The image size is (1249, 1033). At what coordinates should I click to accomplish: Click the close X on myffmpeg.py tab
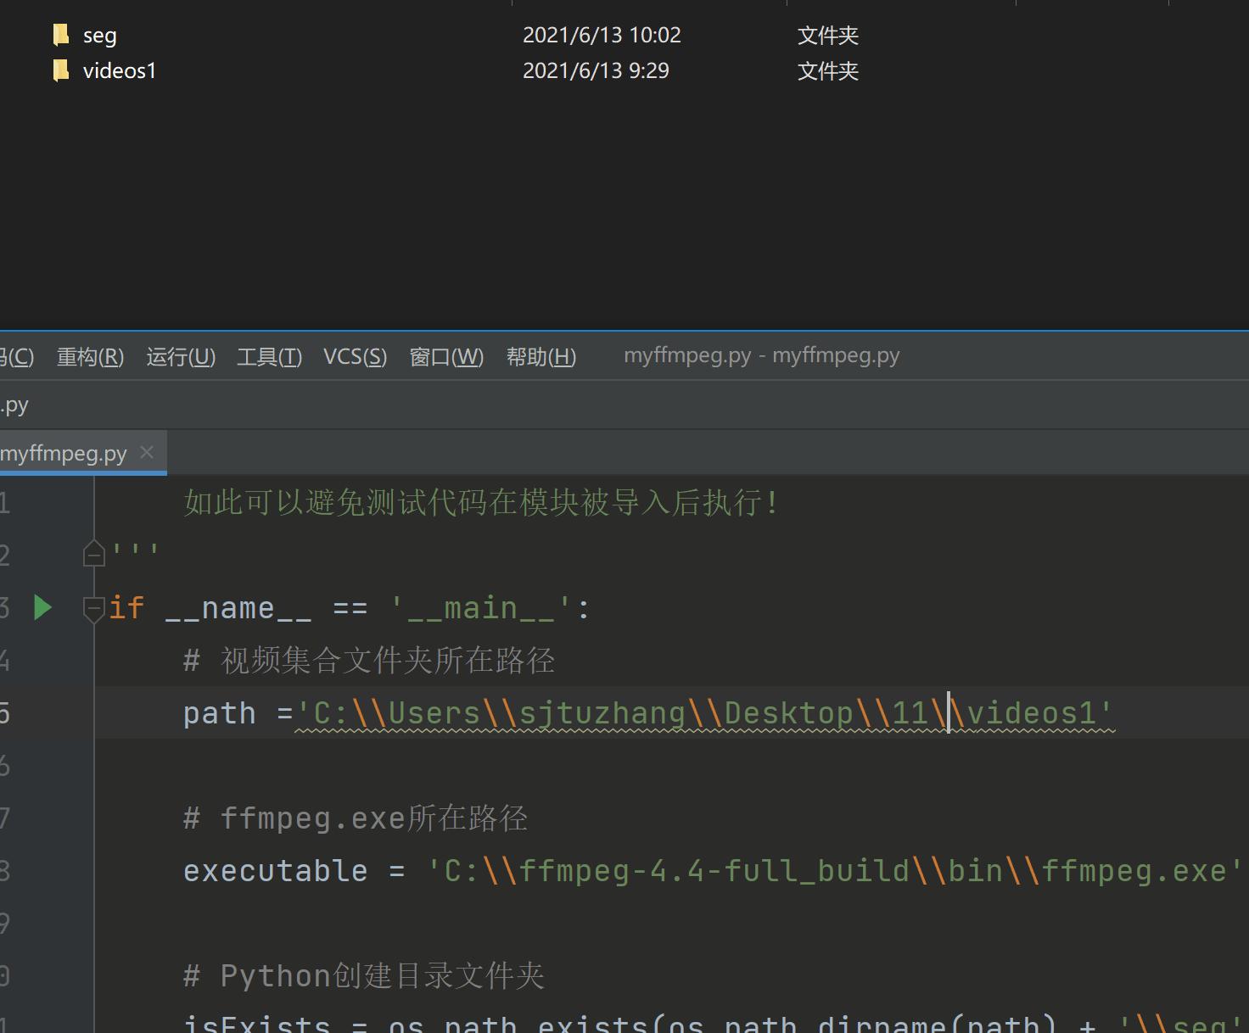pos(146,452)
